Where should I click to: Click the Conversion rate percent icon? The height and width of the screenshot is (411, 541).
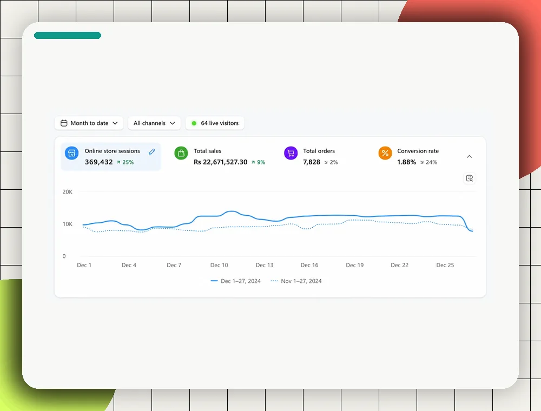point(385,153)
